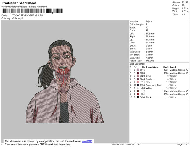Click code '1145' in stop 8 row
190x147 pixels.
tap(166, 91)
